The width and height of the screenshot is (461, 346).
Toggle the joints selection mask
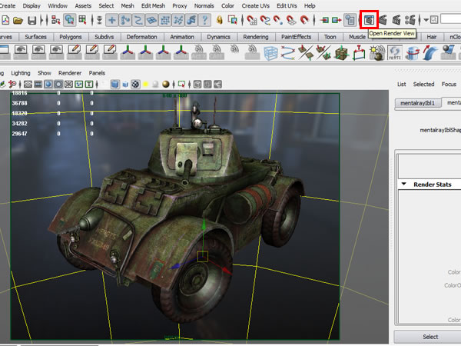[x=125, y=20]
